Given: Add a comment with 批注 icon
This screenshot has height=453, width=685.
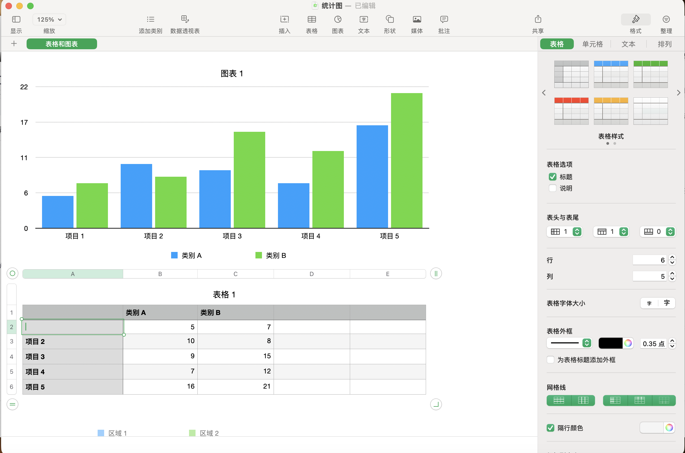Looking at the screenshot, I should 444,19.
